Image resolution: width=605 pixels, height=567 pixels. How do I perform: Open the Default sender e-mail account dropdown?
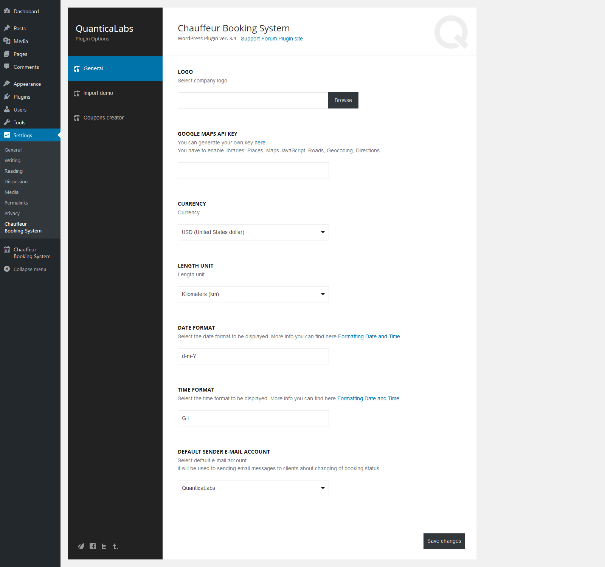click(253, 488)
